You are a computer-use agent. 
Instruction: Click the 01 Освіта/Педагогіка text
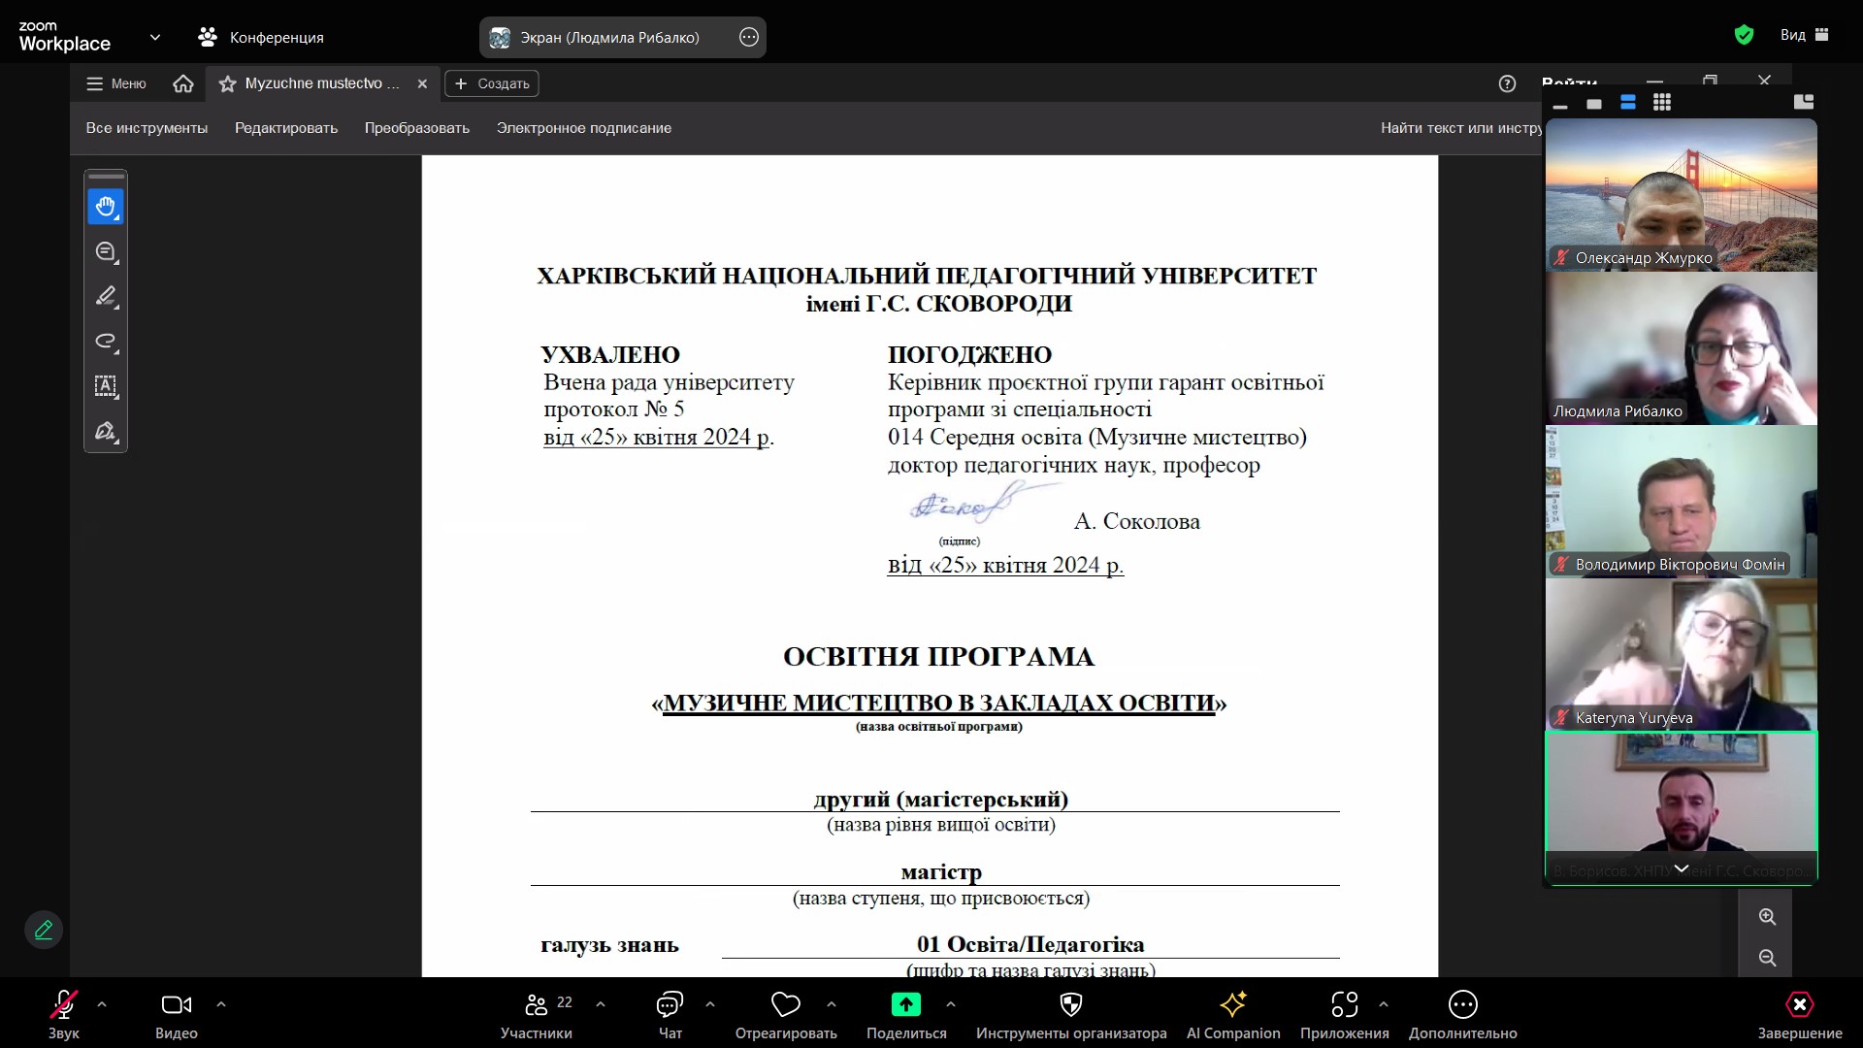click(1030, 944)
